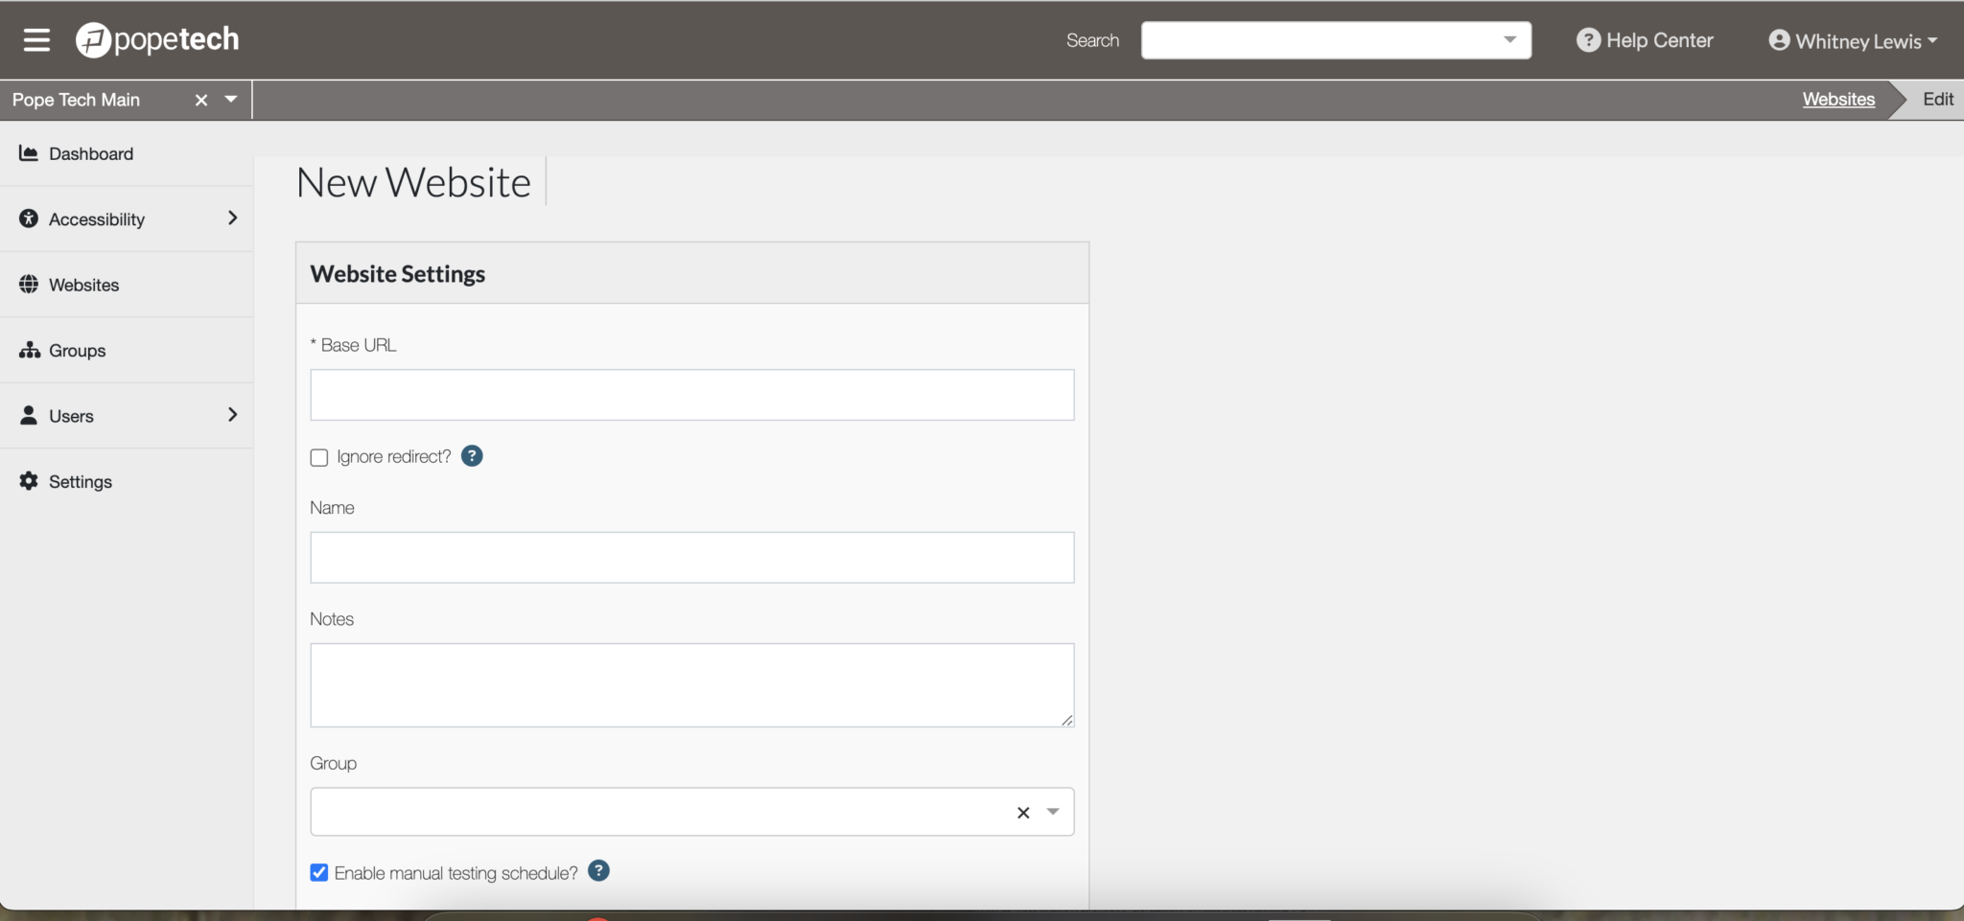Expand the Accessibility sidebar section
This screenshot has width=1964, height=921.
pyautogui.click(x=233, y=219)
